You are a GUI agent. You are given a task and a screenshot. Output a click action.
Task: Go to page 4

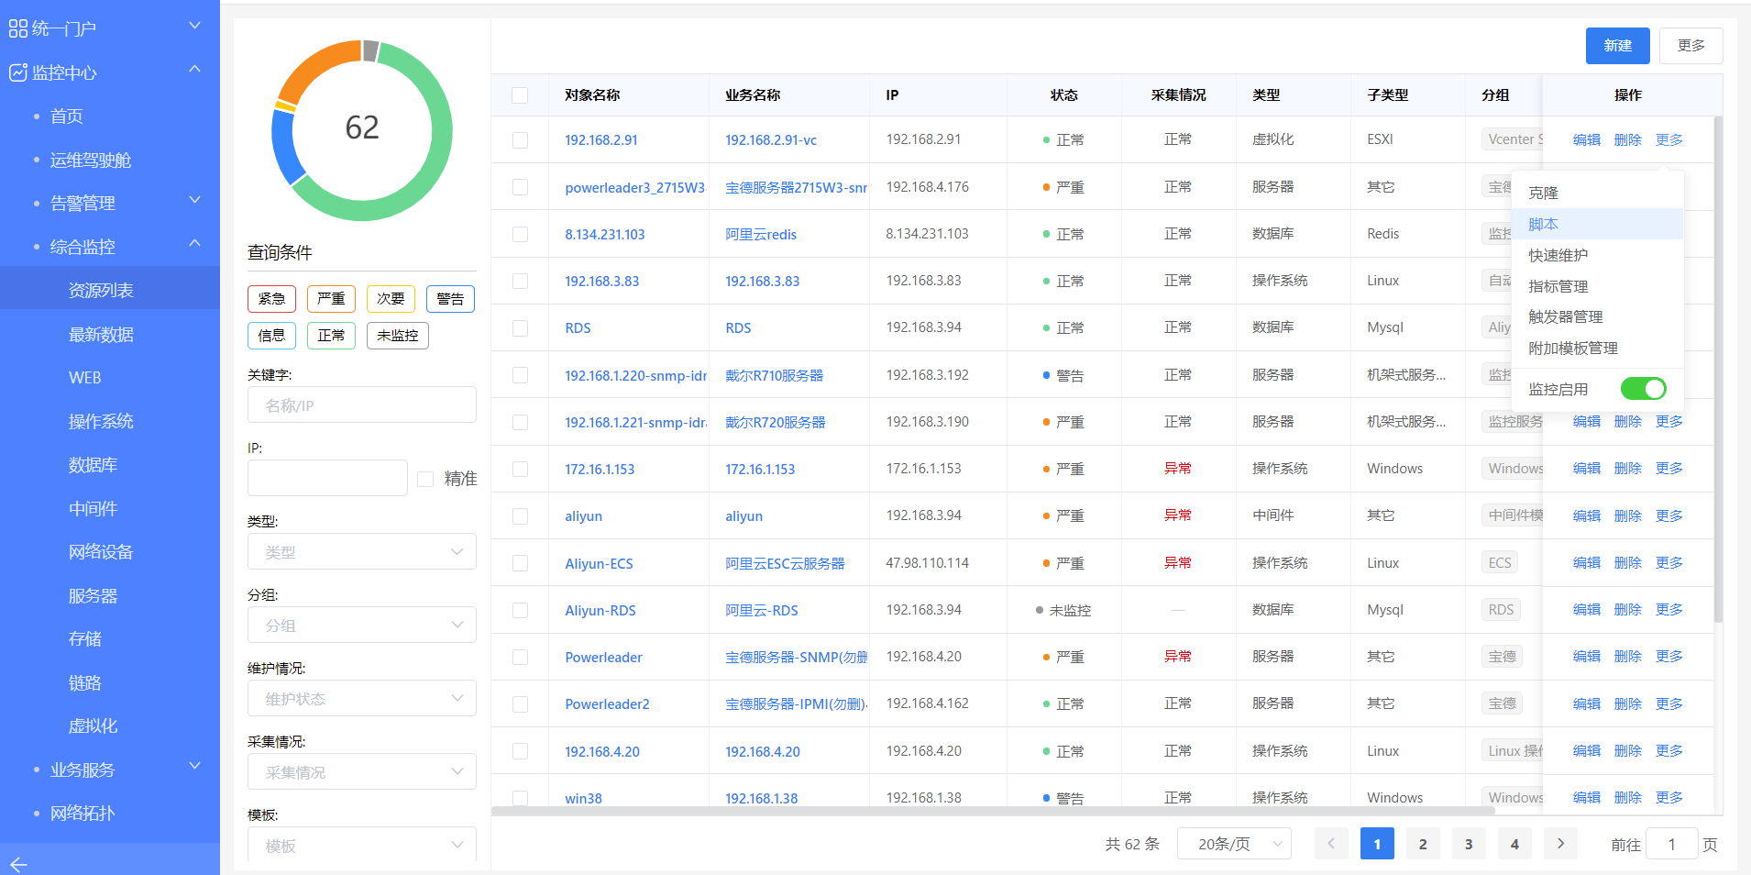click(1514, 844)
